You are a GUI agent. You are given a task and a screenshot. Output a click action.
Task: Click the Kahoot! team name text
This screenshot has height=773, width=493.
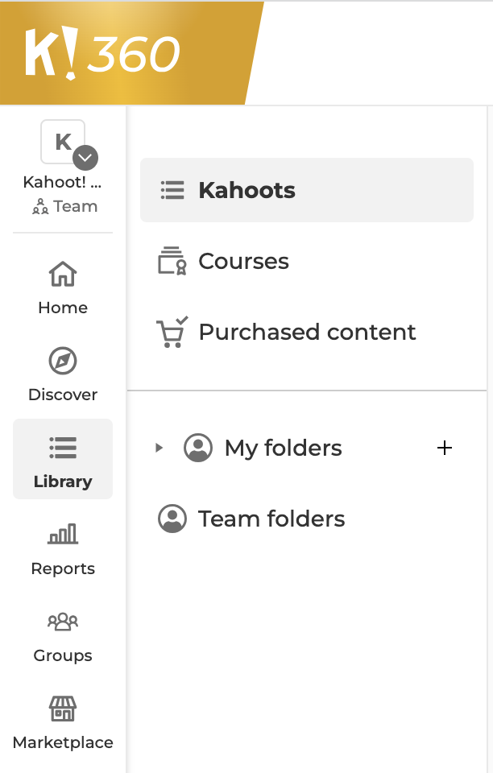tap(63, 182)
